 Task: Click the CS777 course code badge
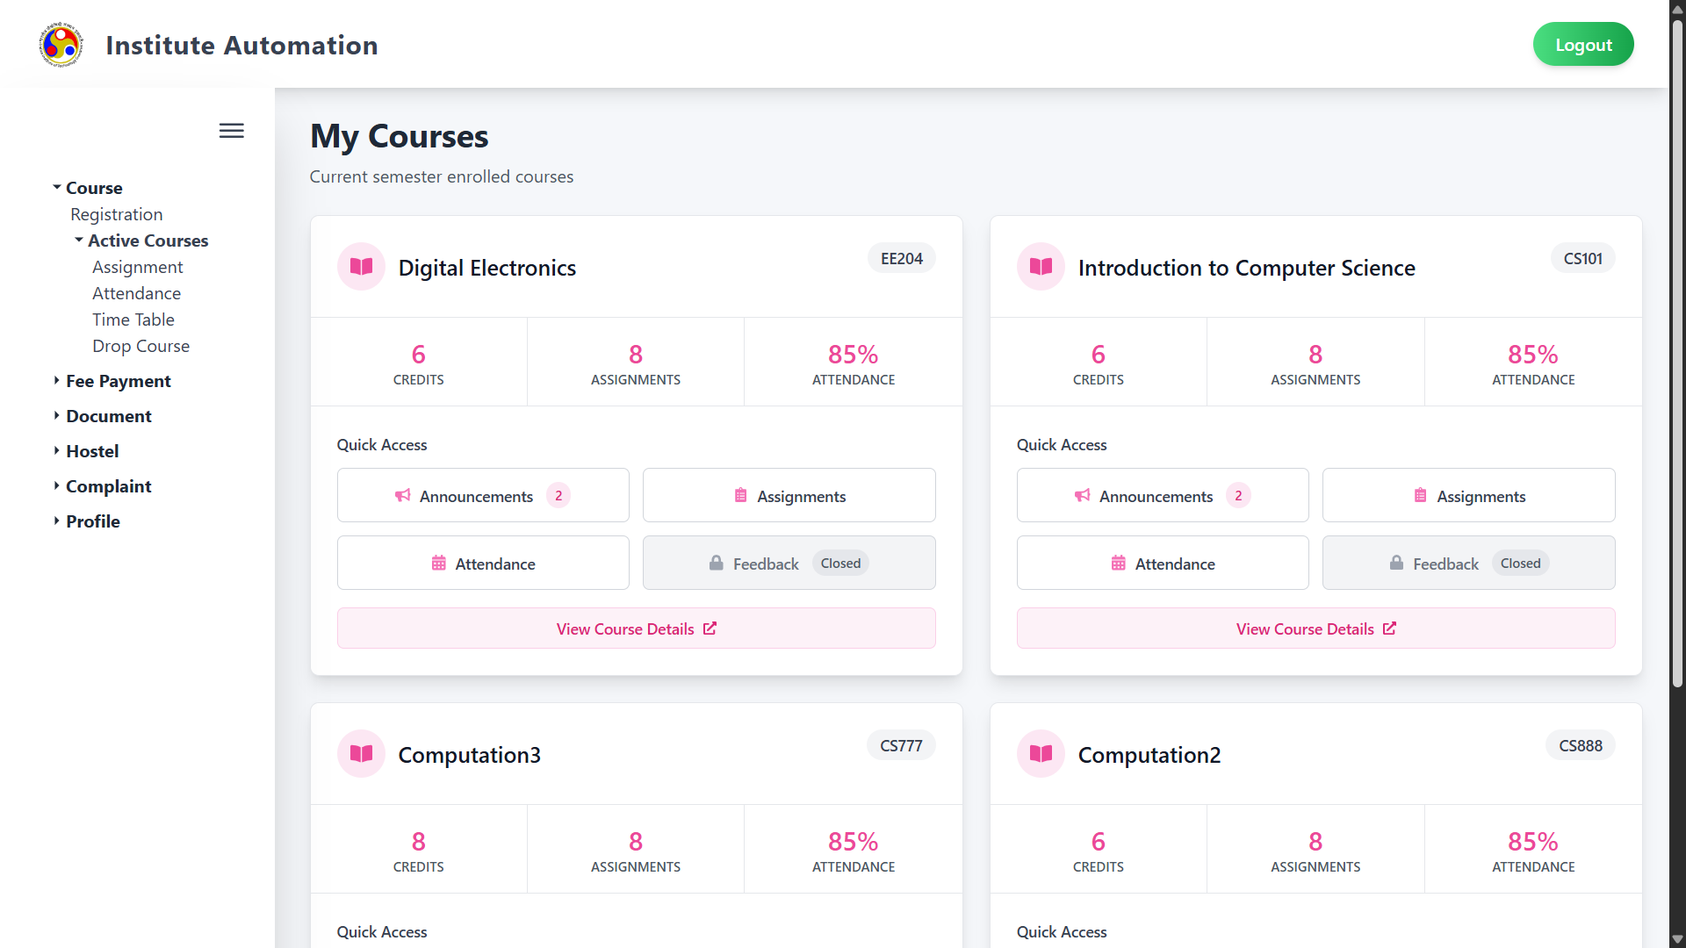901,746
